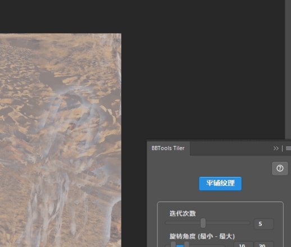
Task: Click the 旋转角度 (最小 - 最大) label
Action: (x=202, y=236)
